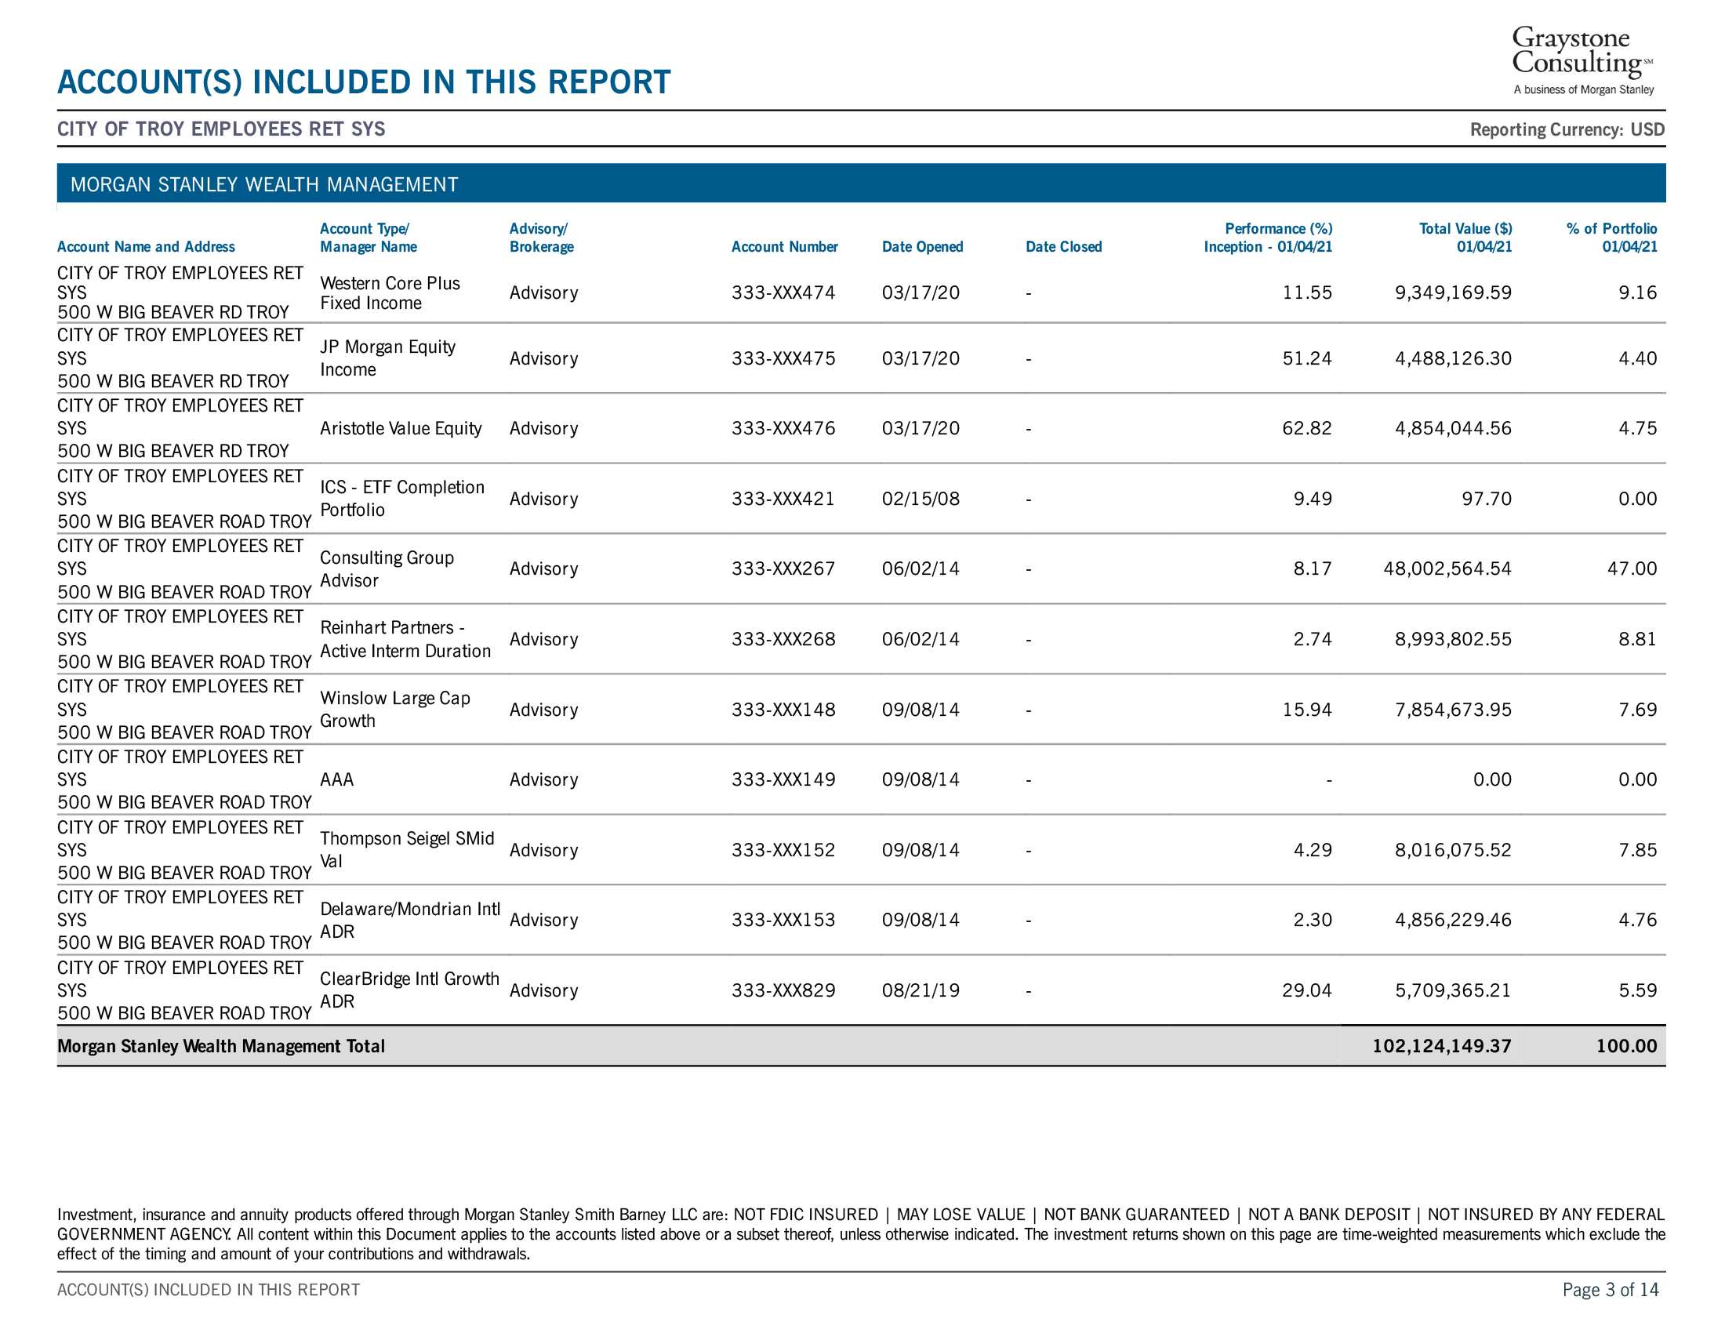The width and height of the screenshot is (1725, 1333).
Task: Click total value 97.70
Action: pos(1487,498)
